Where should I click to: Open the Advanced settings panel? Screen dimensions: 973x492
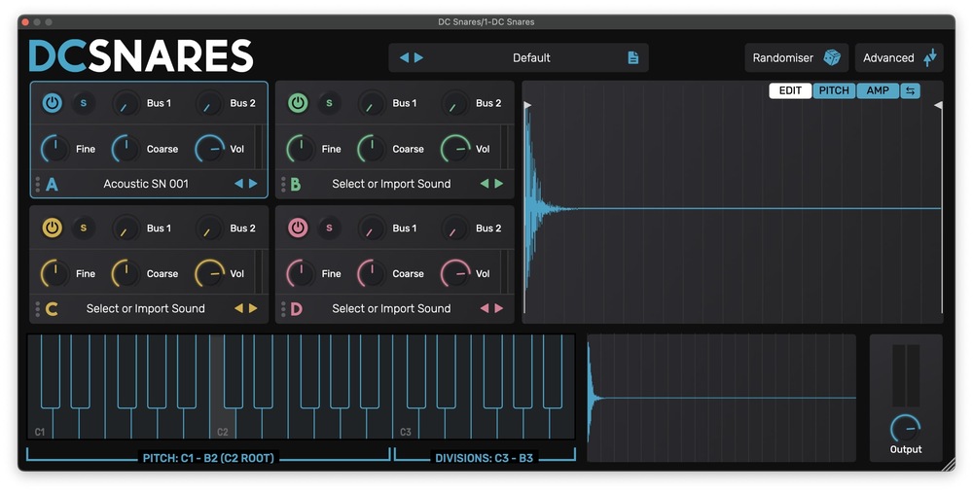point(899,57)
